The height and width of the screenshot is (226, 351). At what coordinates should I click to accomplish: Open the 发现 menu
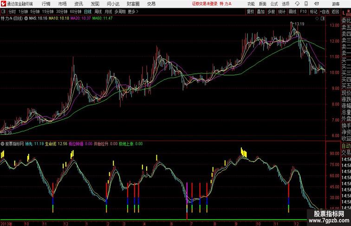click(95, 4)
